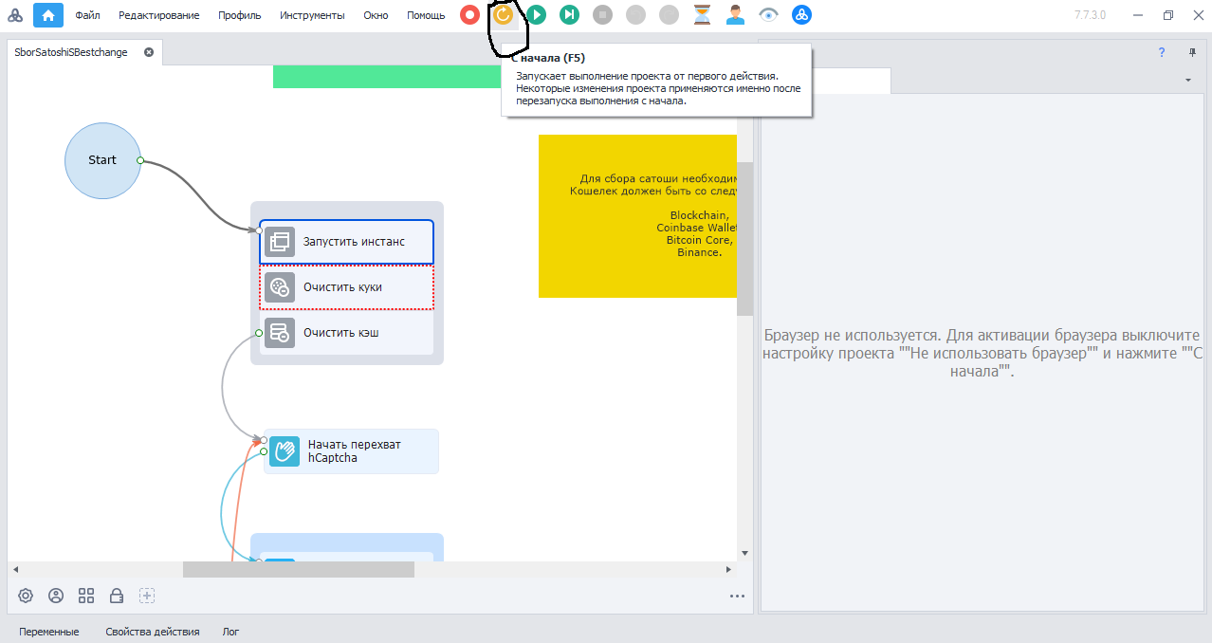Click the vertical scrollbar thumb of canvas

744,239
